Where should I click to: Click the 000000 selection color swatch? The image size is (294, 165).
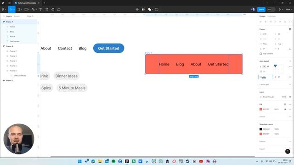(260, 129)
